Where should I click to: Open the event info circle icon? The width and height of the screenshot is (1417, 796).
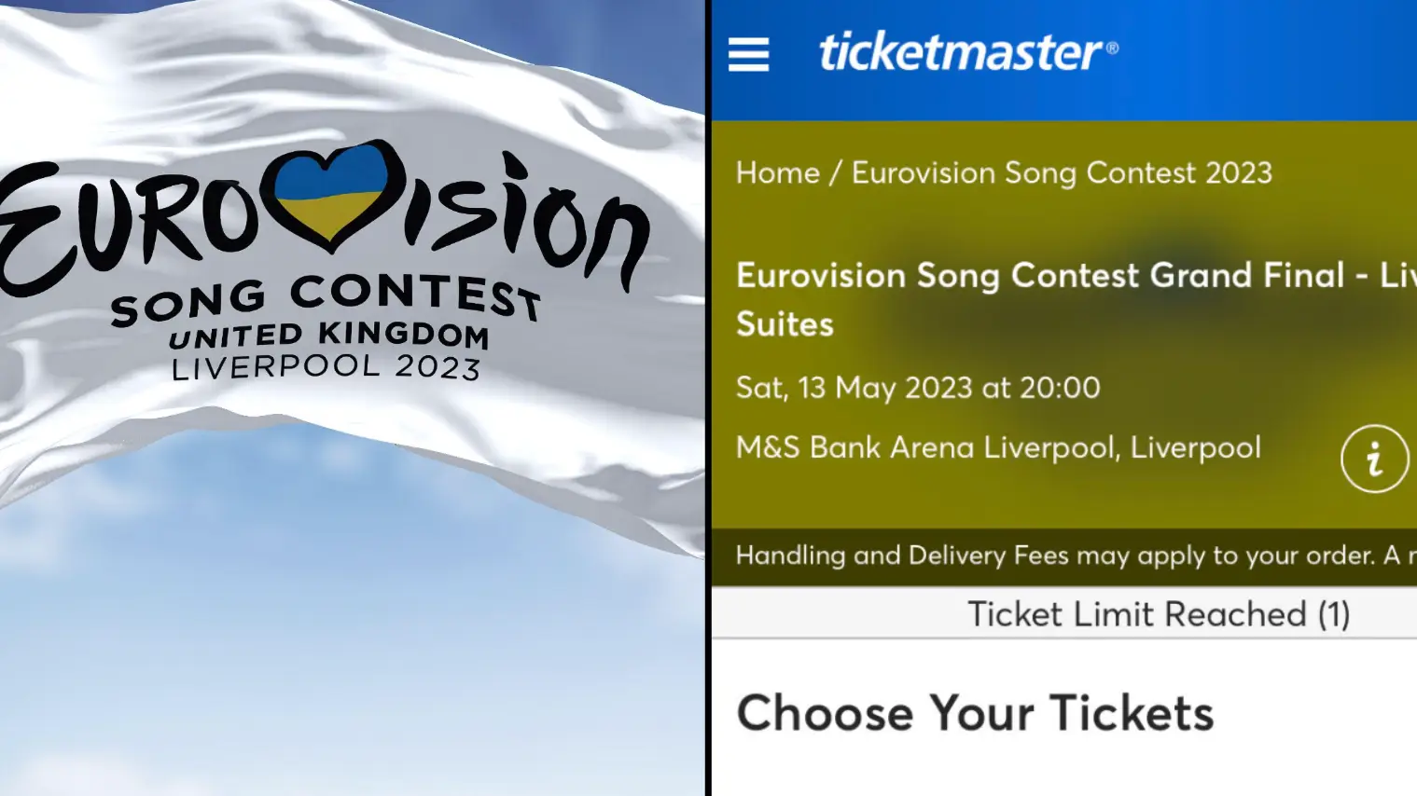click(x=1373, y=459)
